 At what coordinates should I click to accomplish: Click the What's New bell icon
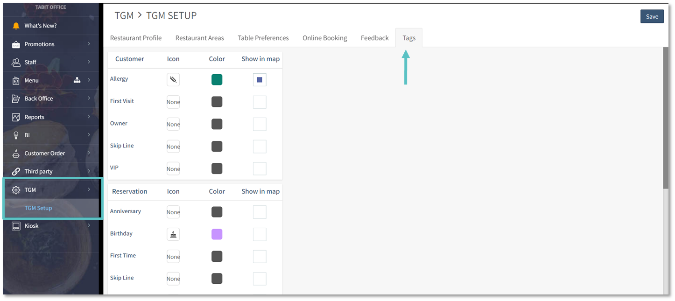coord(16,26)
